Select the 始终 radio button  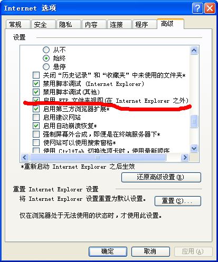pyautogui.click(x=46, y=58)
